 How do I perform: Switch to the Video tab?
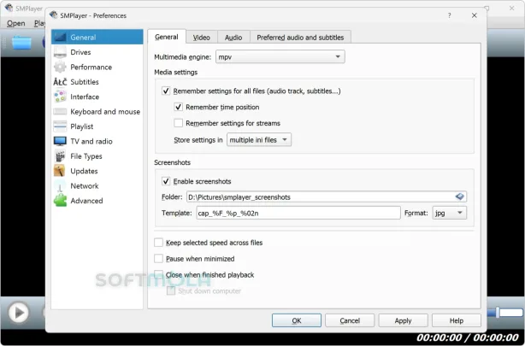pos(202,38)
